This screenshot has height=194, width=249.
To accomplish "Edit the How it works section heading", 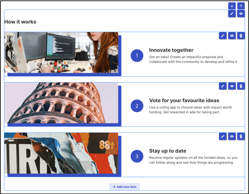I will click(232, 14).
